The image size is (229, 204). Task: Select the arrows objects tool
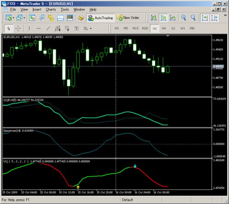tap(86, 28)
